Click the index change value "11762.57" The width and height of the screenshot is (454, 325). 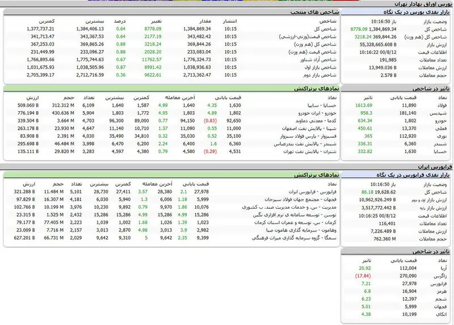(x=152, y=60)
